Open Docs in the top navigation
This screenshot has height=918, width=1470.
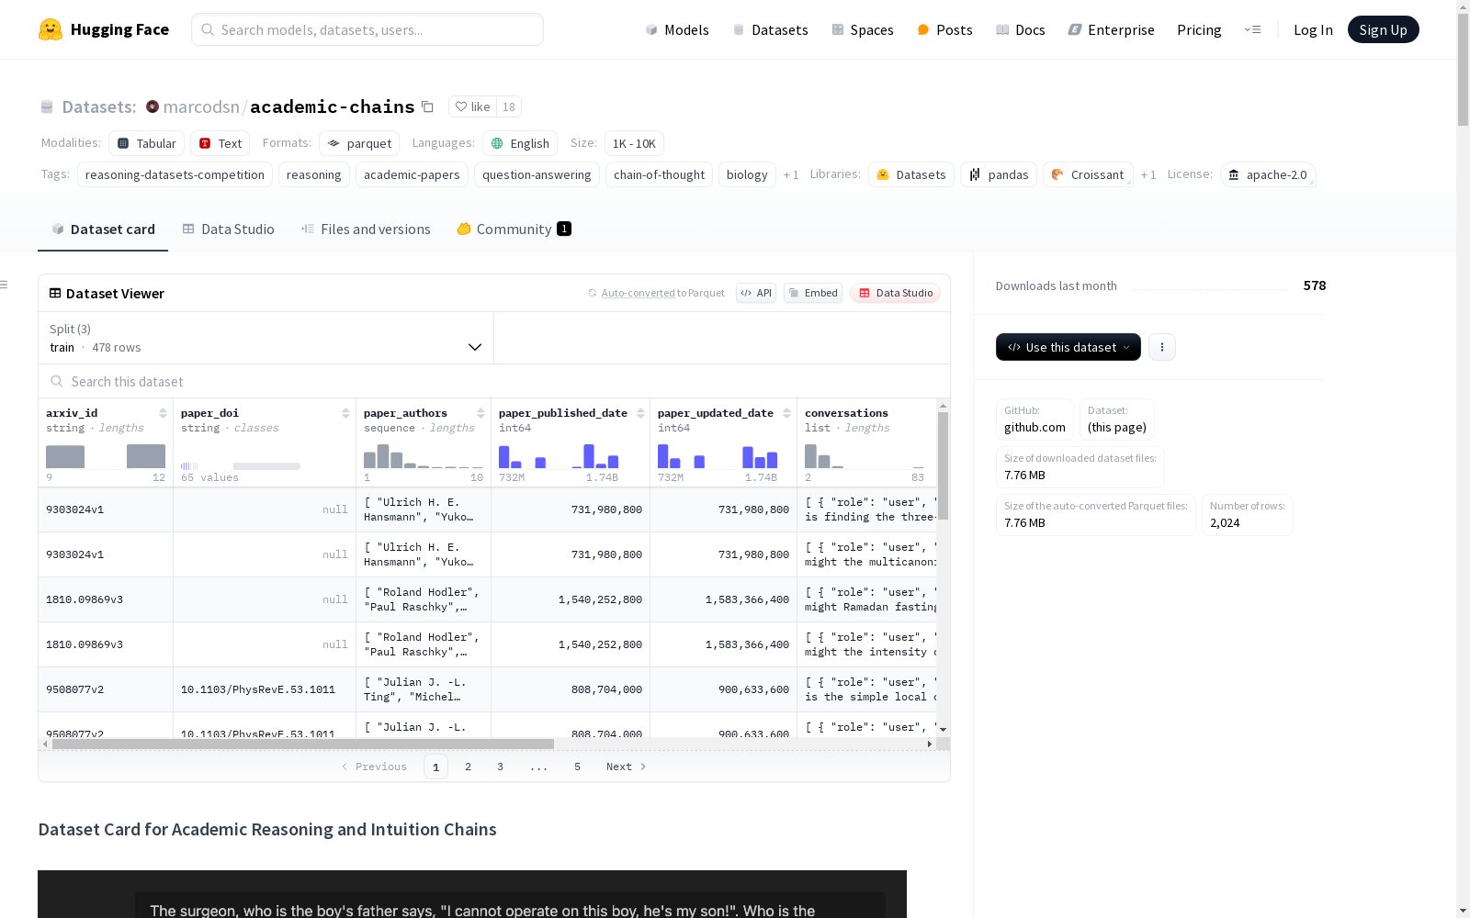pos(1021,29)
